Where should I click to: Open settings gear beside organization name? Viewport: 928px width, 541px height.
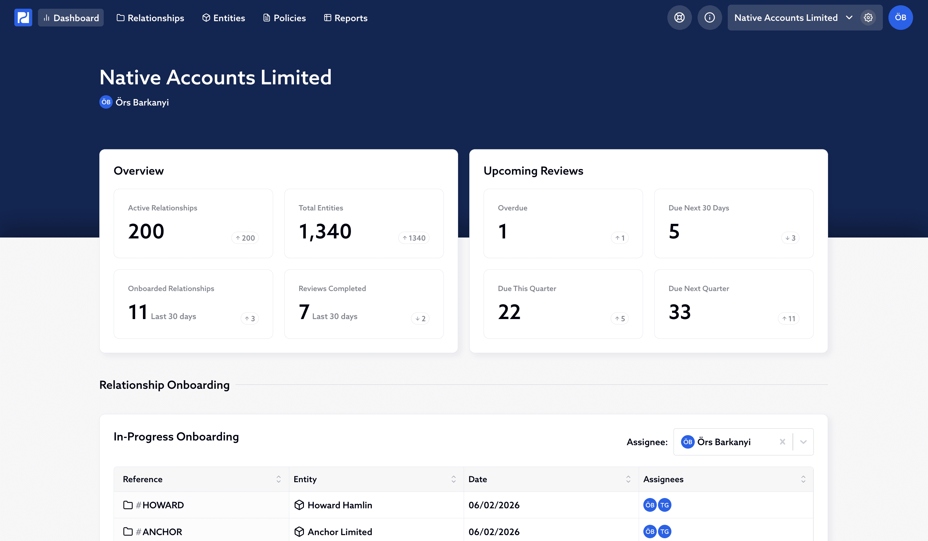click(x=868, y=18)
